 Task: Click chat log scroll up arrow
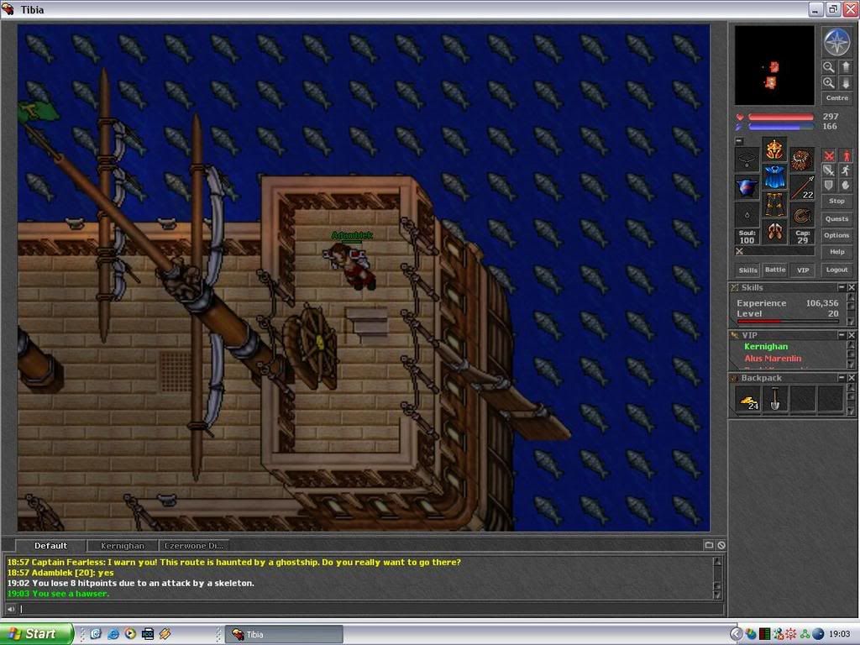pos(717,561)
